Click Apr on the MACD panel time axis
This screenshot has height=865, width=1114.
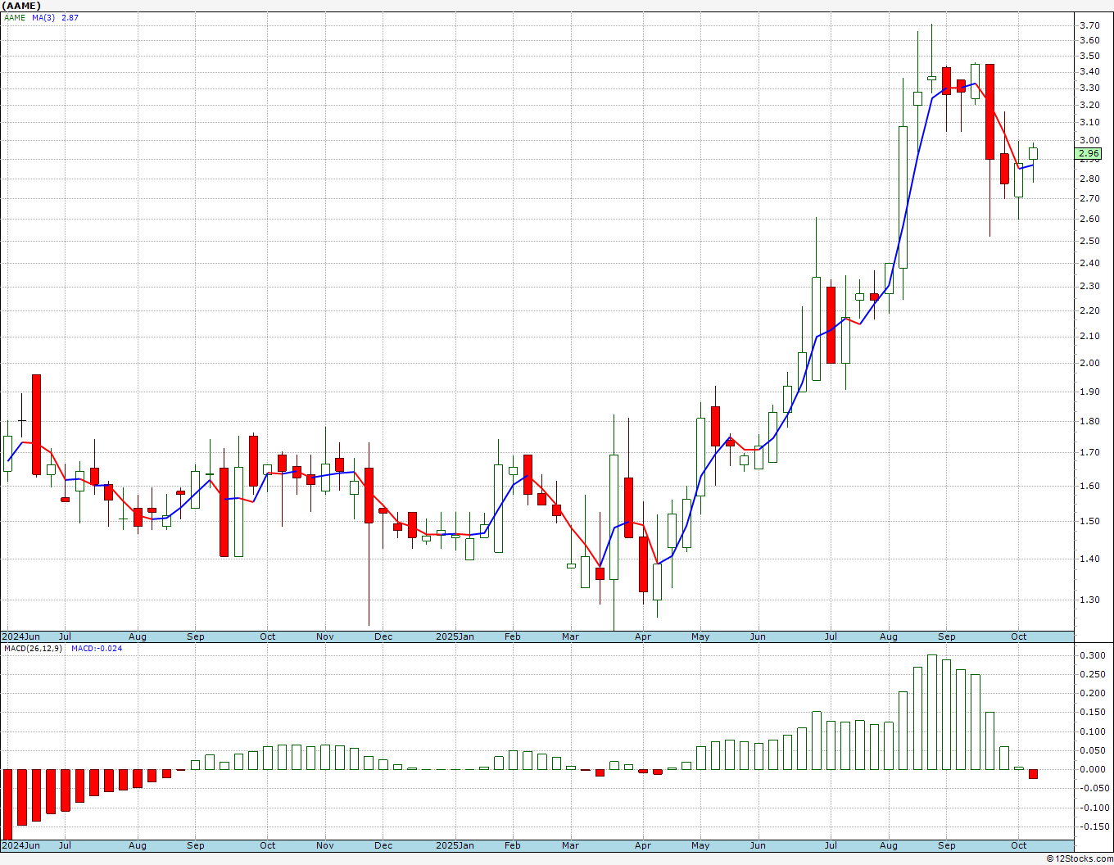tap(643, 846)
